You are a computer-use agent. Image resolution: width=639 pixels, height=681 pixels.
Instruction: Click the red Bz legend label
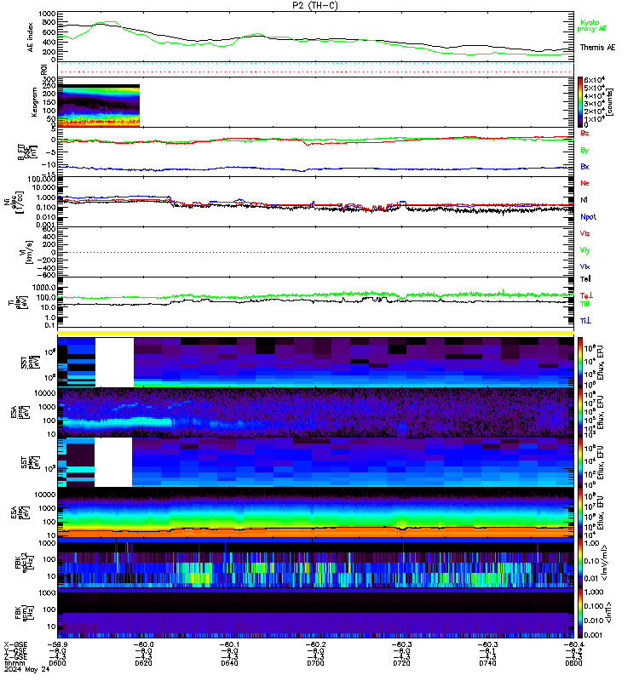point(584,133)
